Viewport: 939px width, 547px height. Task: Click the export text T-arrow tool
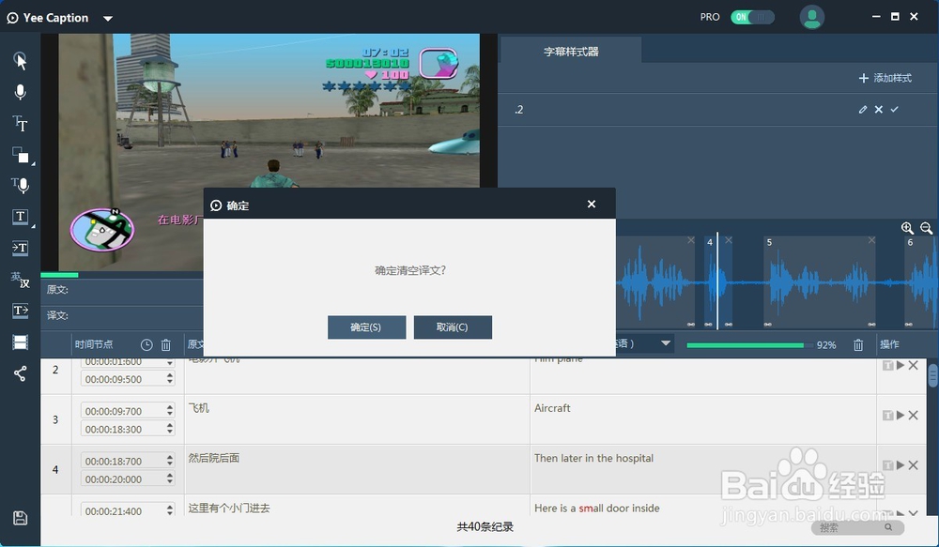[x=21, y=311]
